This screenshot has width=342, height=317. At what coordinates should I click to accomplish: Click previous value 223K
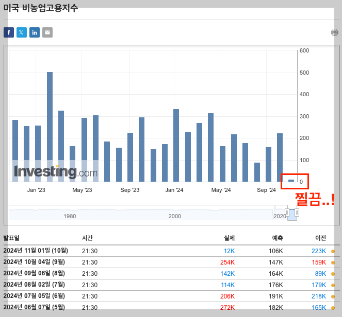coord(319,251)
